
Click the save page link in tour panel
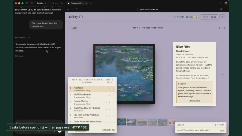click(x=107, y=129)
